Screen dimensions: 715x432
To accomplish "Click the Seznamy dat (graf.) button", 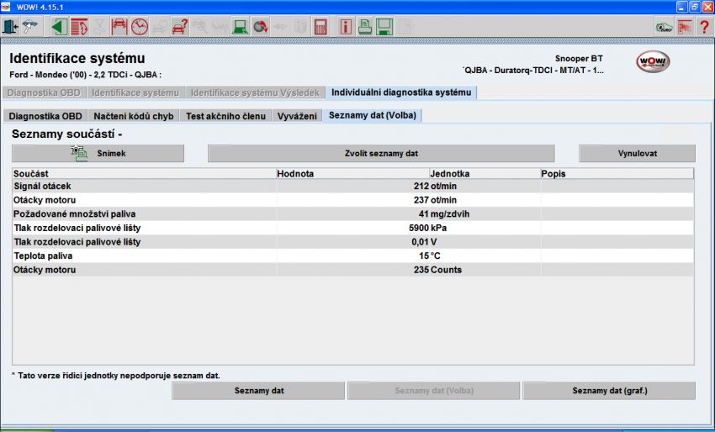I will (609, 391).
